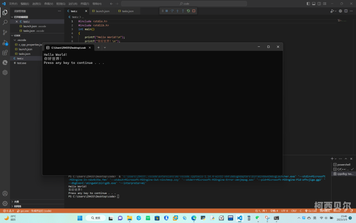
Task: Split the editor to the right
Action: click(x=346, y=11)
